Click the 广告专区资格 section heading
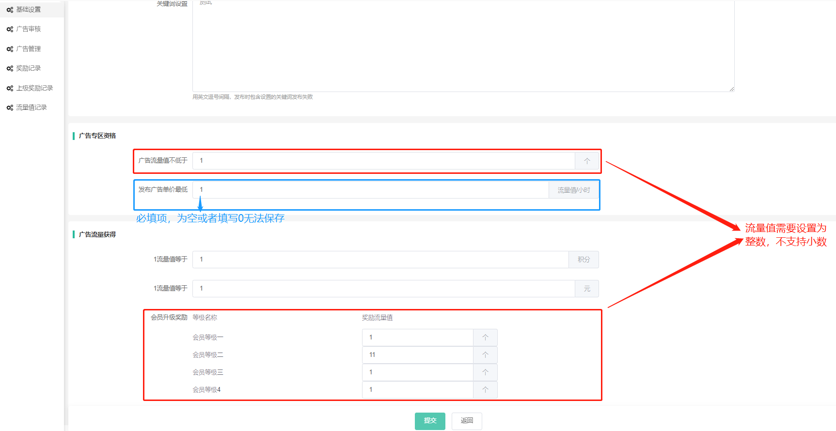 tap(97, 136)
